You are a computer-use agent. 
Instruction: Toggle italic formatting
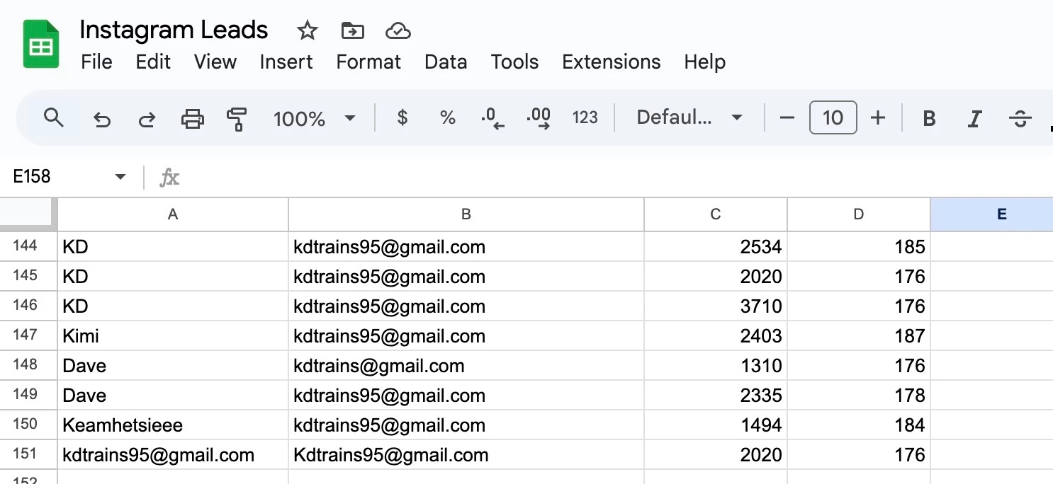click(974, 118)
